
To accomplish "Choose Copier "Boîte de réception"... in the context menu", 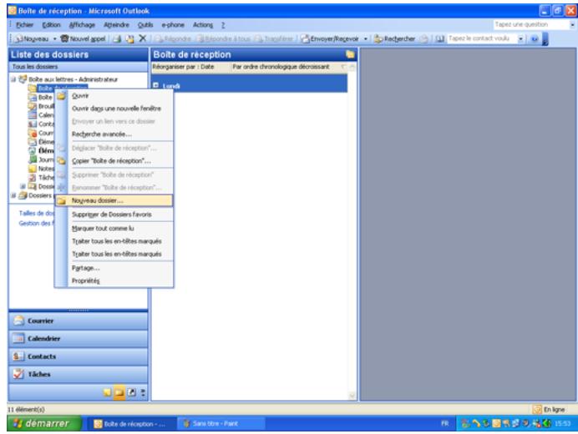I will 114,161.
